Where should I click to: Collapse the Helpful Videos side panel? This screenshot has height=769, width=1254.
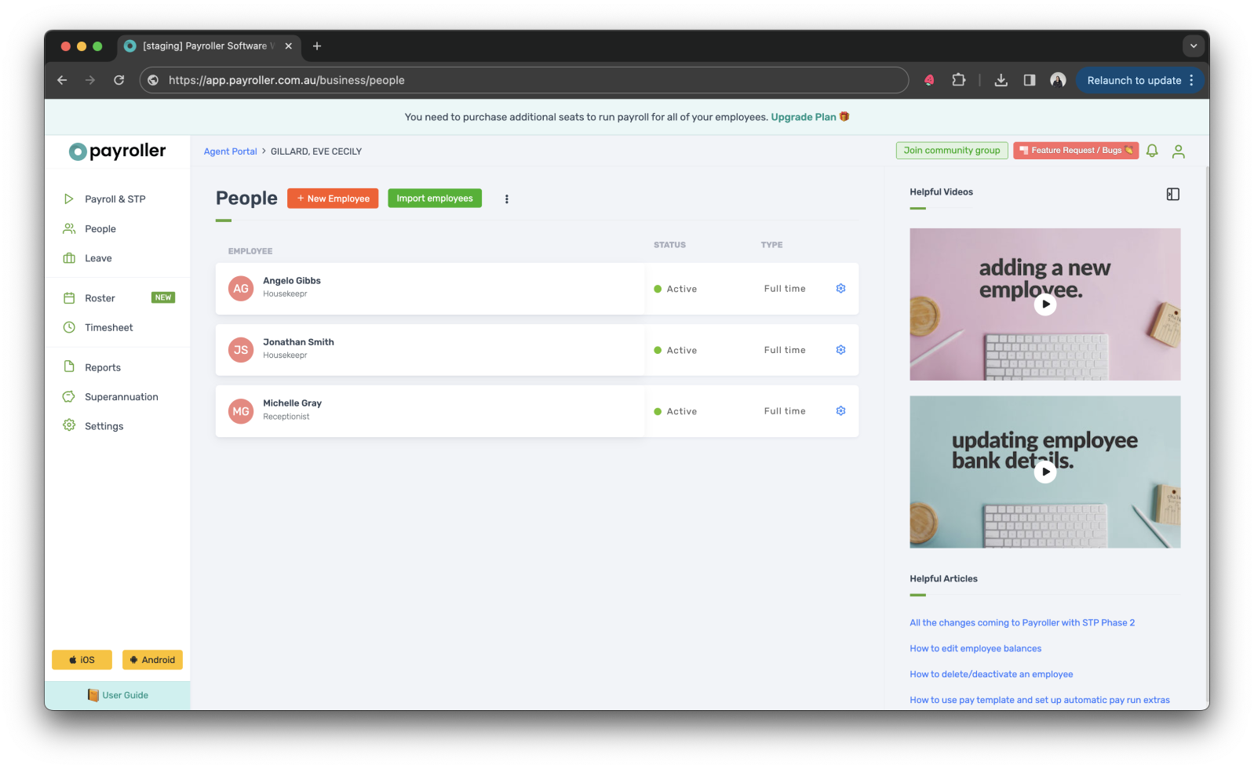coord(1172,194)
